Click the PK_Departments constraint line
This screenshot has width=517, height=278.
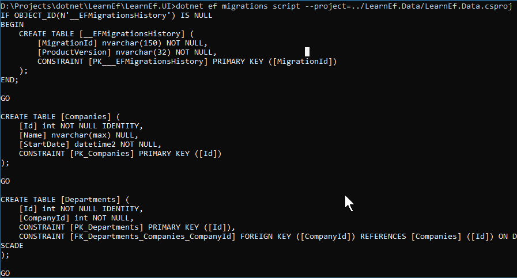(x=127, y=227)
